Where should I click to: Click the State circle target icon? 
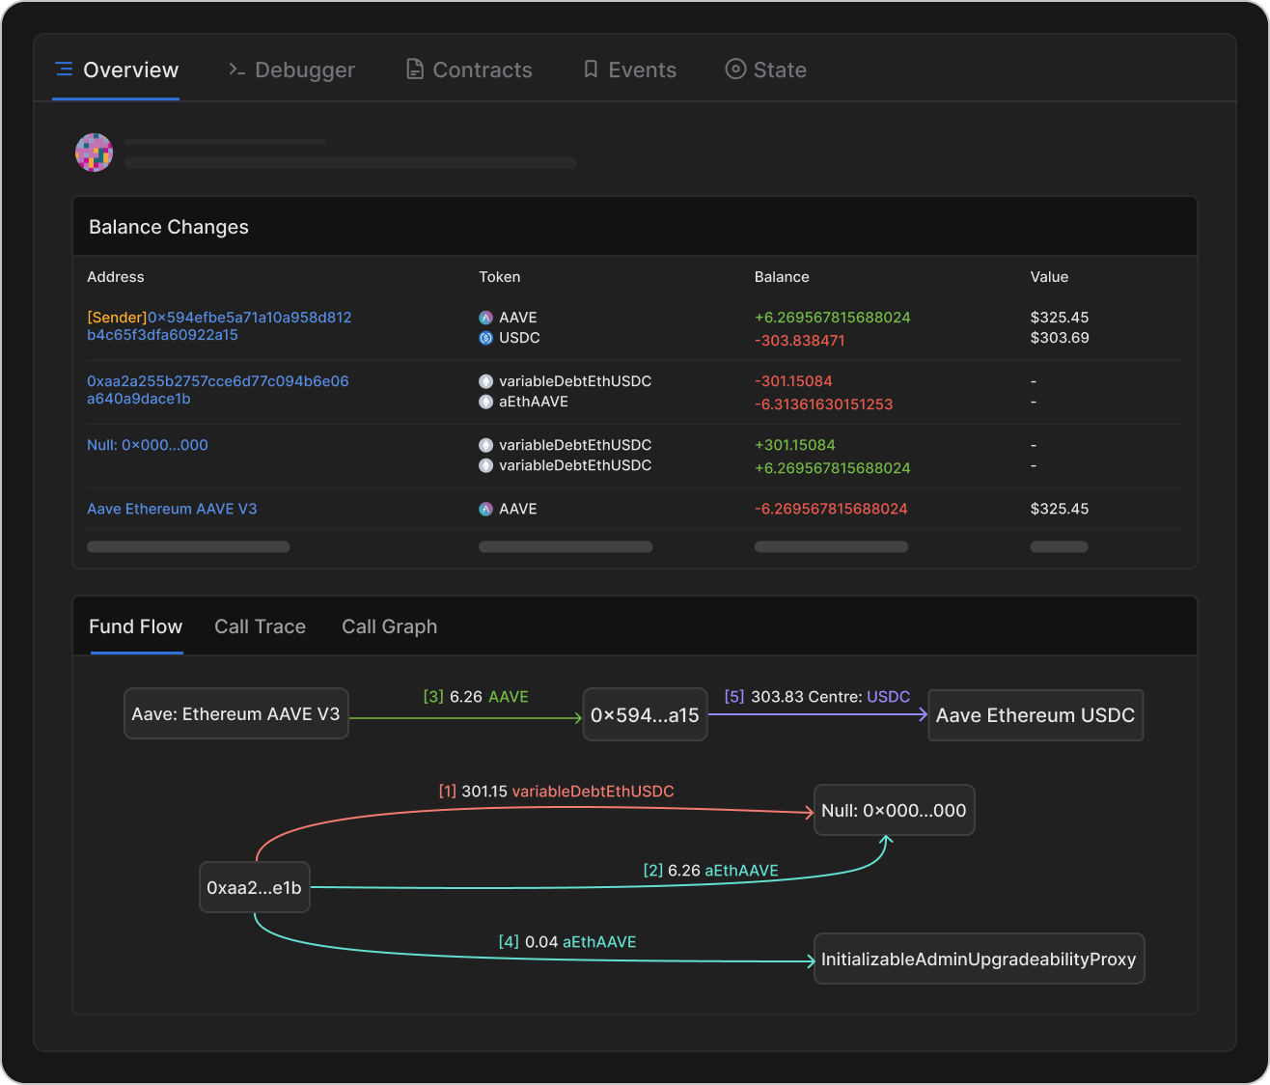pyautogui.click(x=735, y=70)
